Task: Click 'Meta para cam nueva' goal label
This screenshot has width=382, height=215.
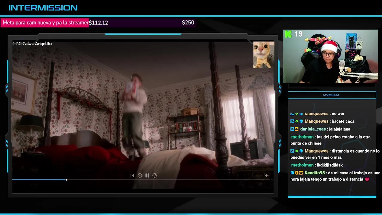Action: 46,23
